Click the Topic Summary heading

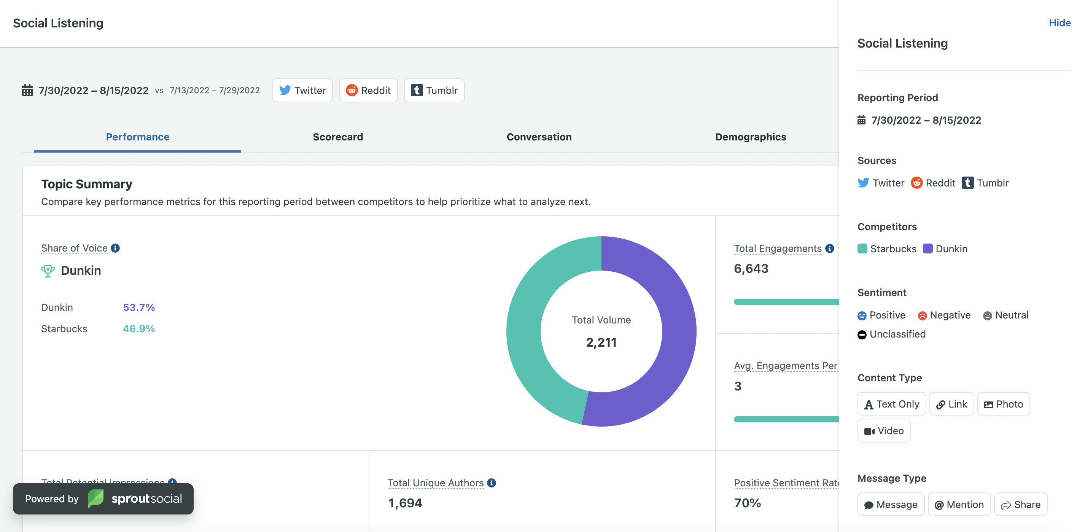[87, 184]
